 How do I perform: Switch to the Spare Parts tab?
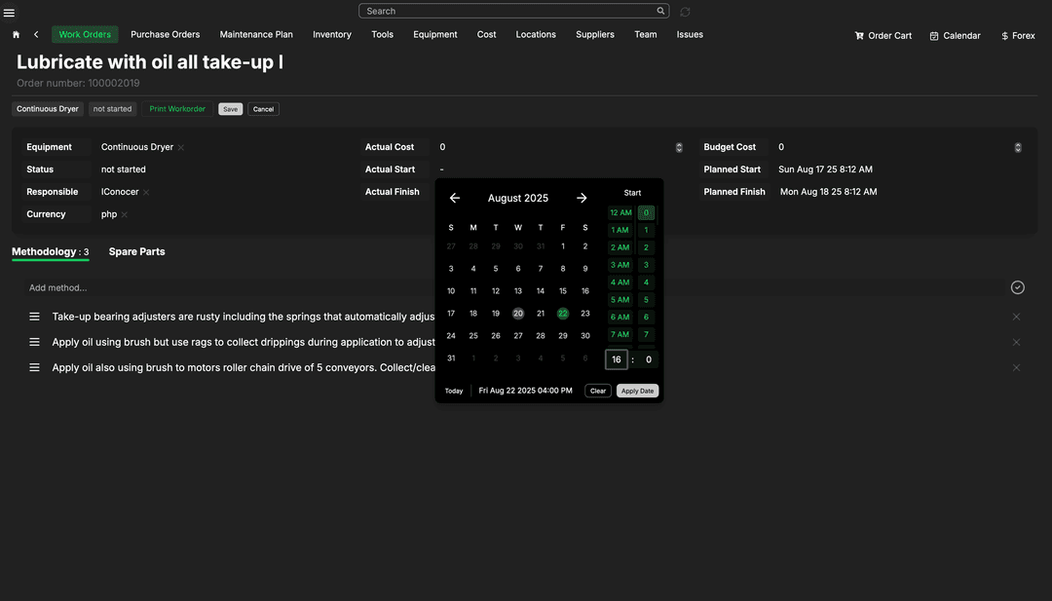click(x=136, y=251)
